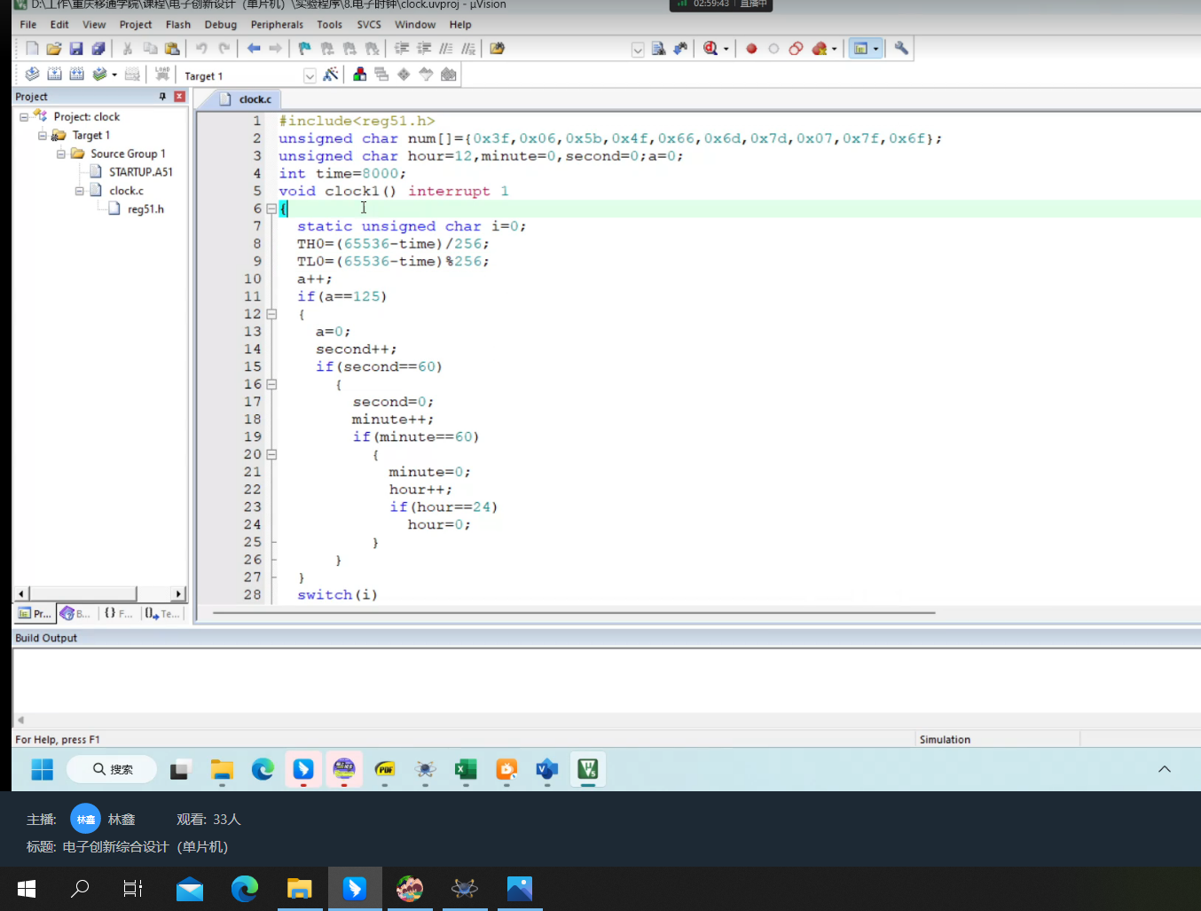Close the Project panel with the red X
Image resolution: width=1201 pixels, height=911 pixels.
click(x=180, y=97)
